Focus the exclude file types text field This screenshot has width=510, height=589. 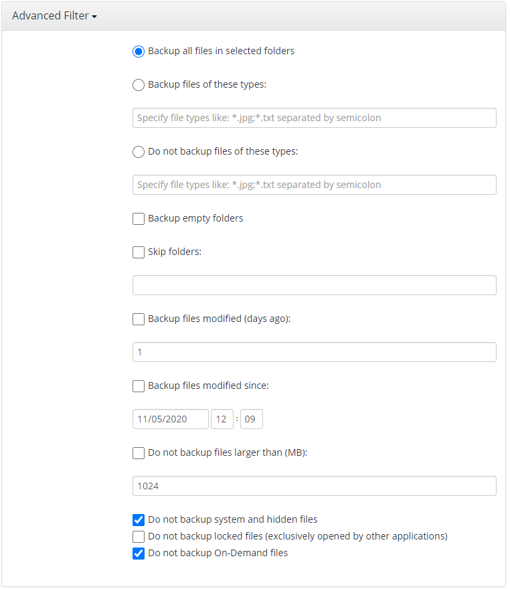point(315,185)
